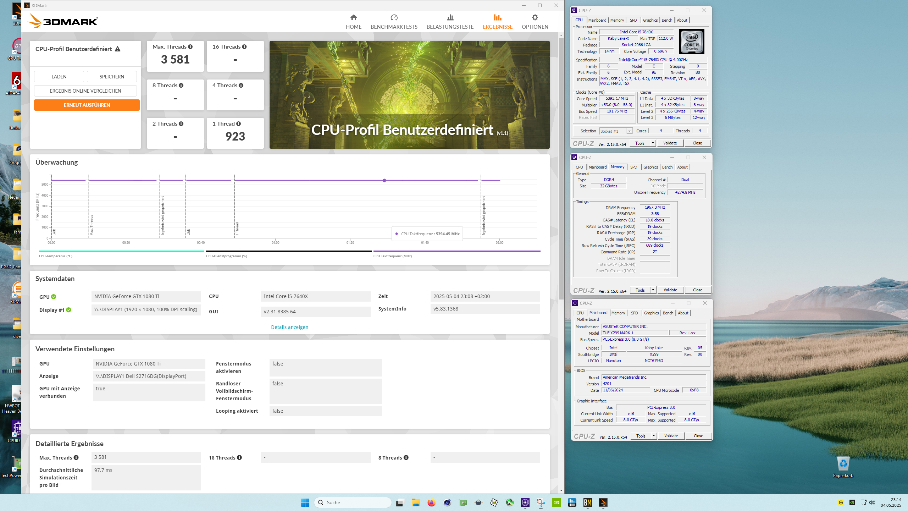908x511 pixels.
Task: Open the HOME section in 3DMark
Action: coord(353,22)
